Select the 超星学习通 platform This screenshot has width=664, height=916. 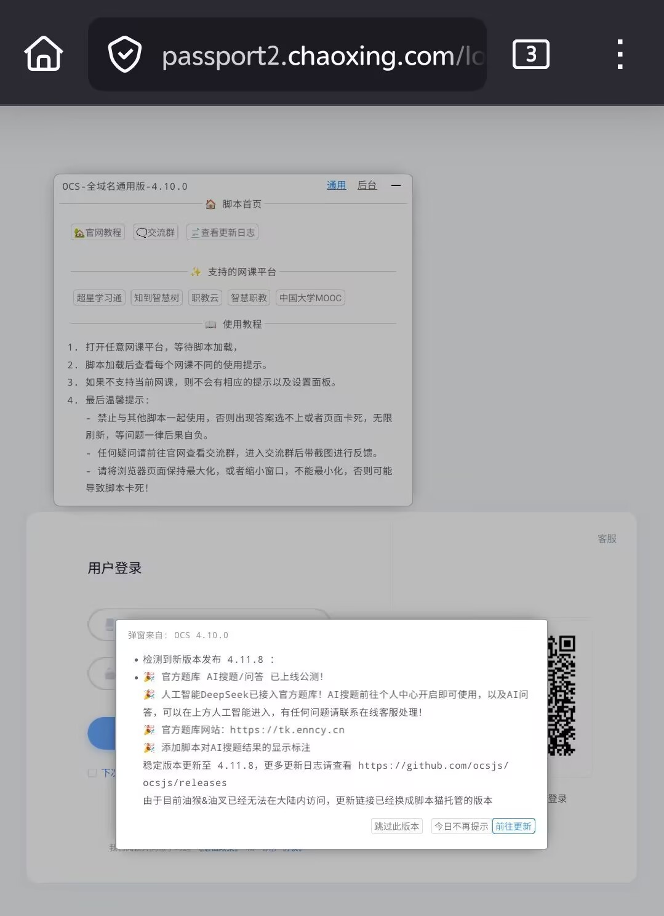pos(99,298)
